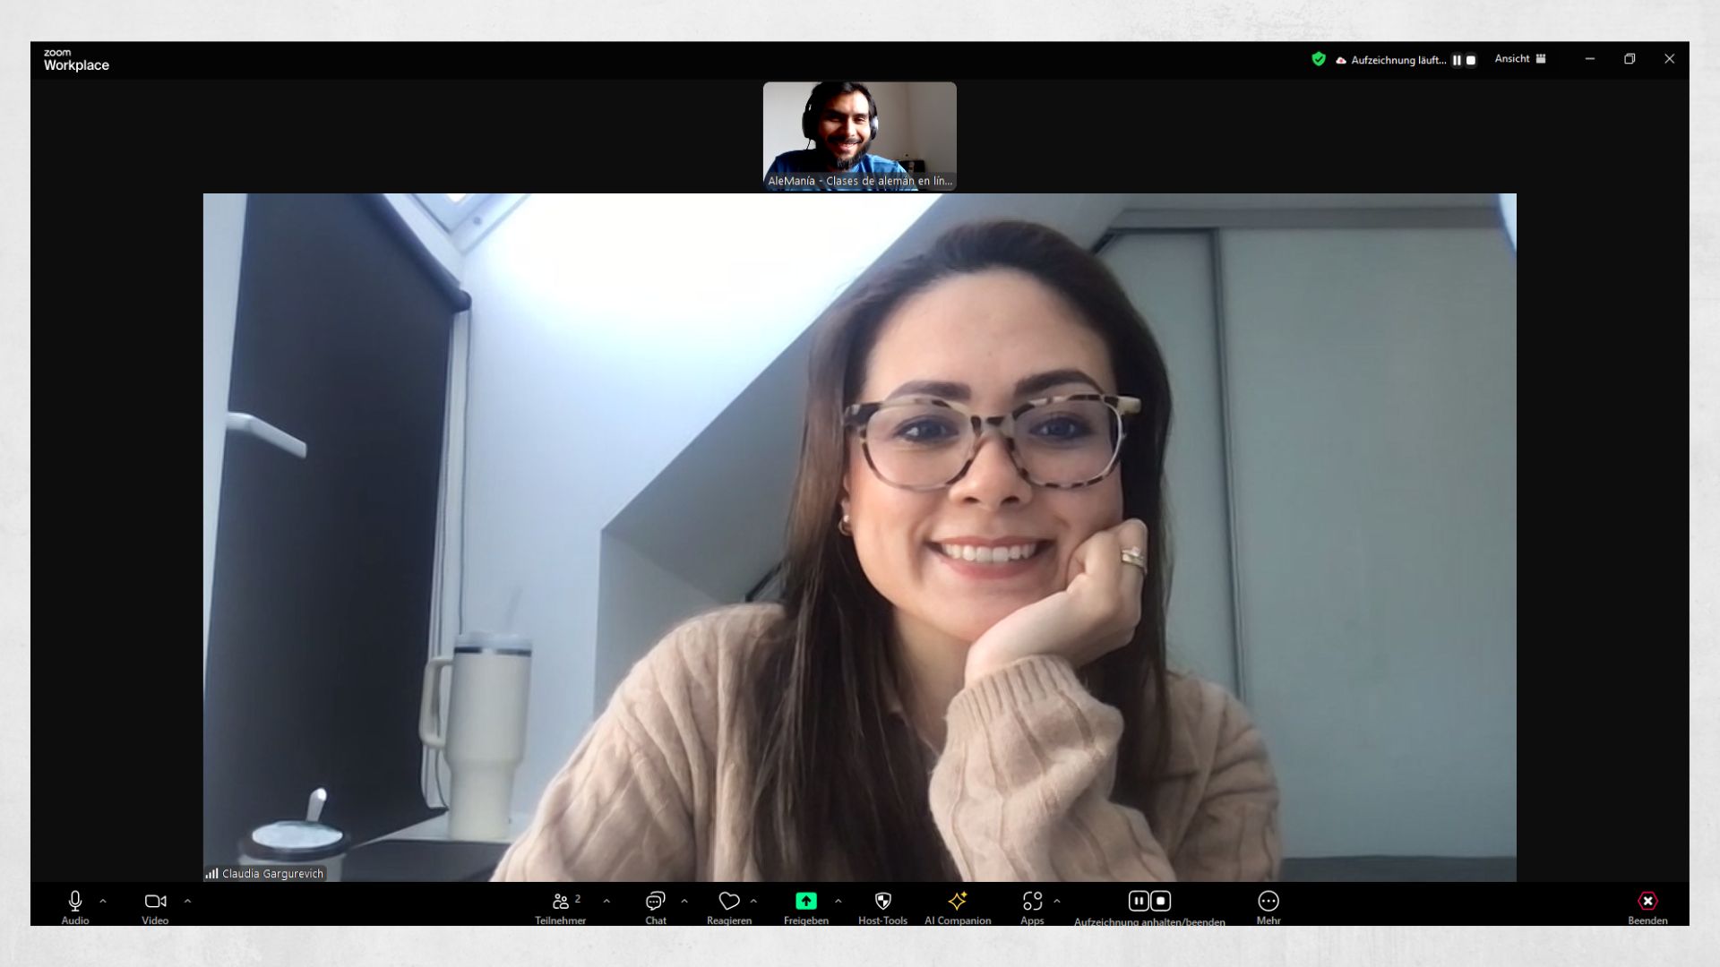
Task: Toggle microphone with the Audio button
Action: pyautogui.click(x=75, y=902)
